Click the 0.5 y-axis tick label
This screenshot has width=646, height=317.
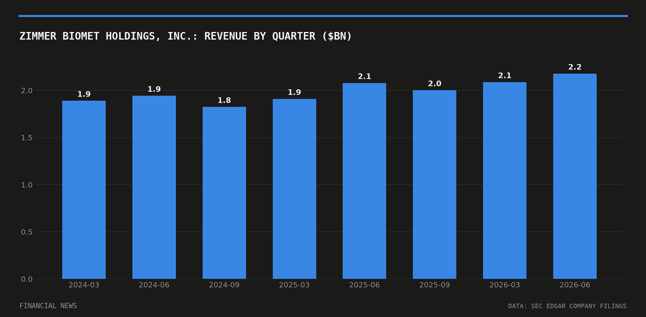click(27, 232)
